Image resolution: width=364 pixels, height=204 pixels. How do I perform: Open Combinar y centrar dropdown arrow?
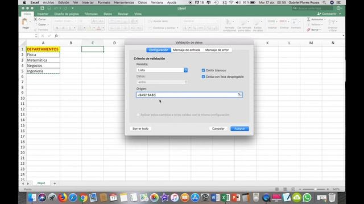[177, 28]
